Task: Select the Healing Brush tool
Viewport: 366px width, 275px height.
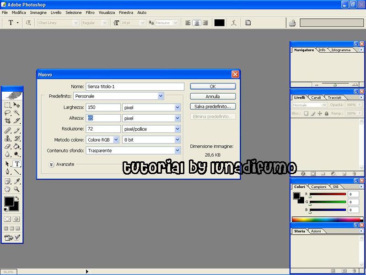Action: (x=7, y=131)
